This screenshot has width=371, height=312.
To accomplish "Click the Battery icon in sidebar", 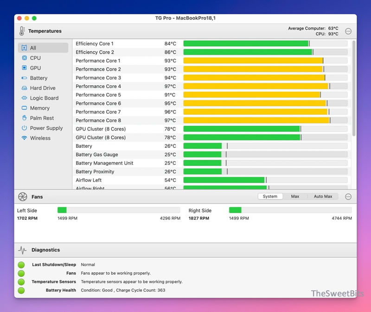I will 24,78.
